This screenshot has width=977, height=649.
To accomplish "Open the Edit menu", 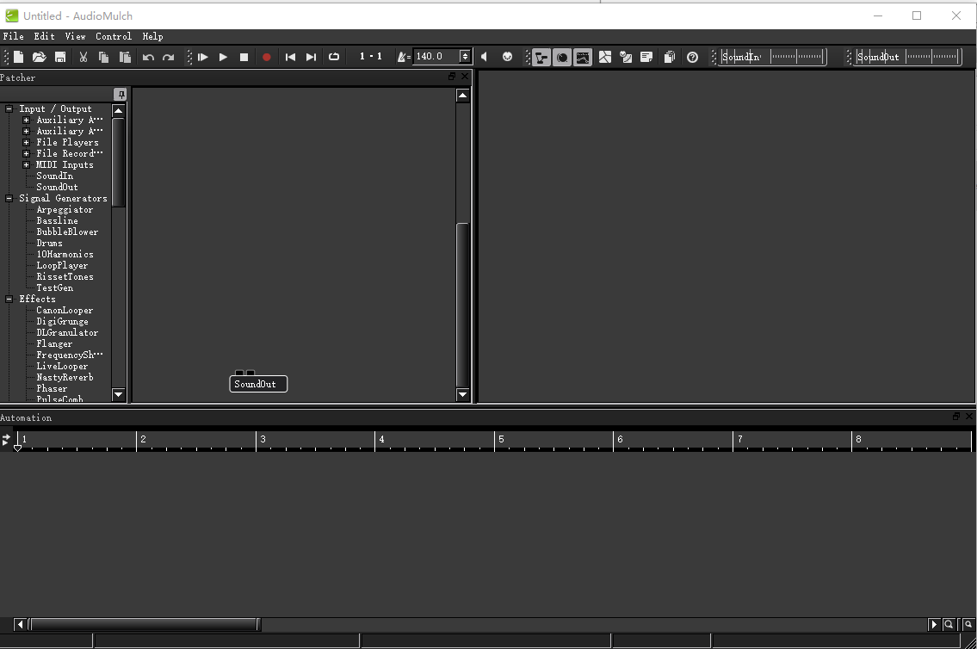I will [44, 36].
